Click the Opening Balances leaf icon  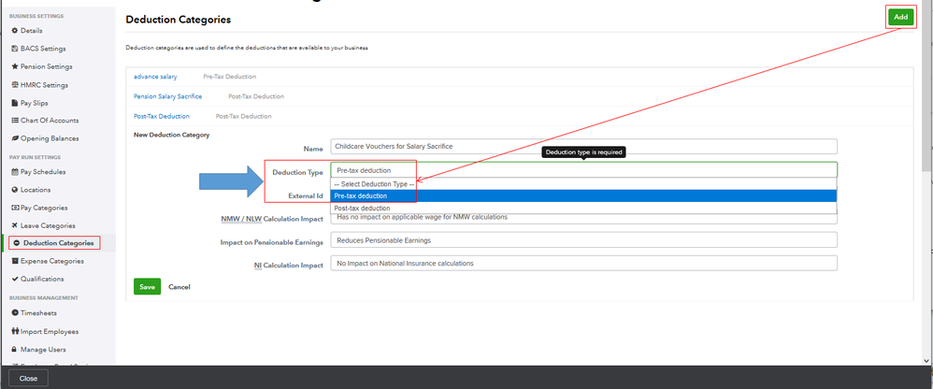pos(15,138)
